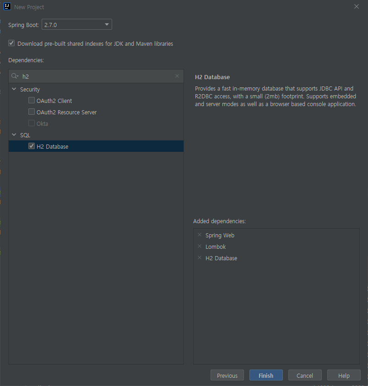Collapse the Security category
The image size is (368, 386).
pos(14,89)
